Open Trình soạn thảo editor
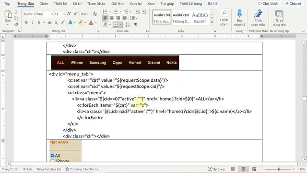The image size is (307, 173). (258, 18)
